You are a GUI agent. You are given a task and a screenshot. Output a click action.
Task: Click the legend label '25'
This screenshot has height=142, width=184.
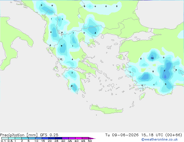(x=56, y=141)
